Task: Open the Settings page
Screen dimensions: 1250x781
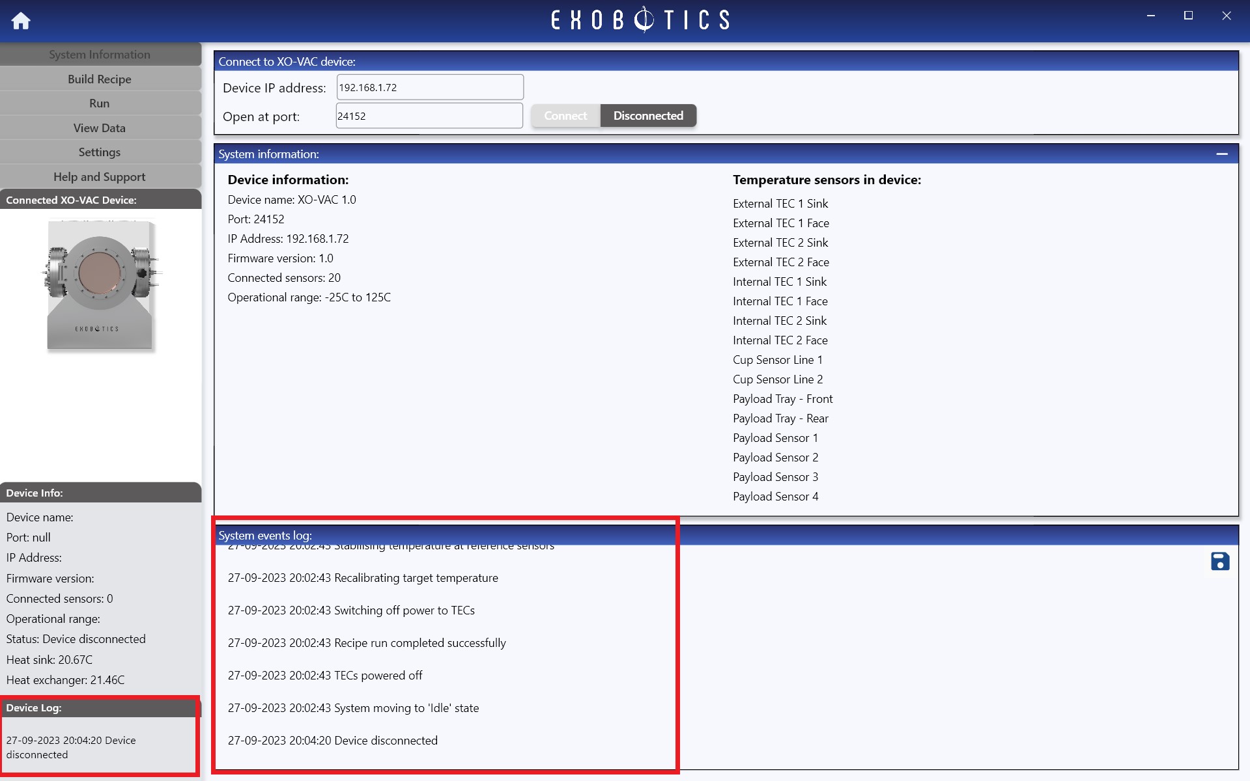Action: point(100,152)
